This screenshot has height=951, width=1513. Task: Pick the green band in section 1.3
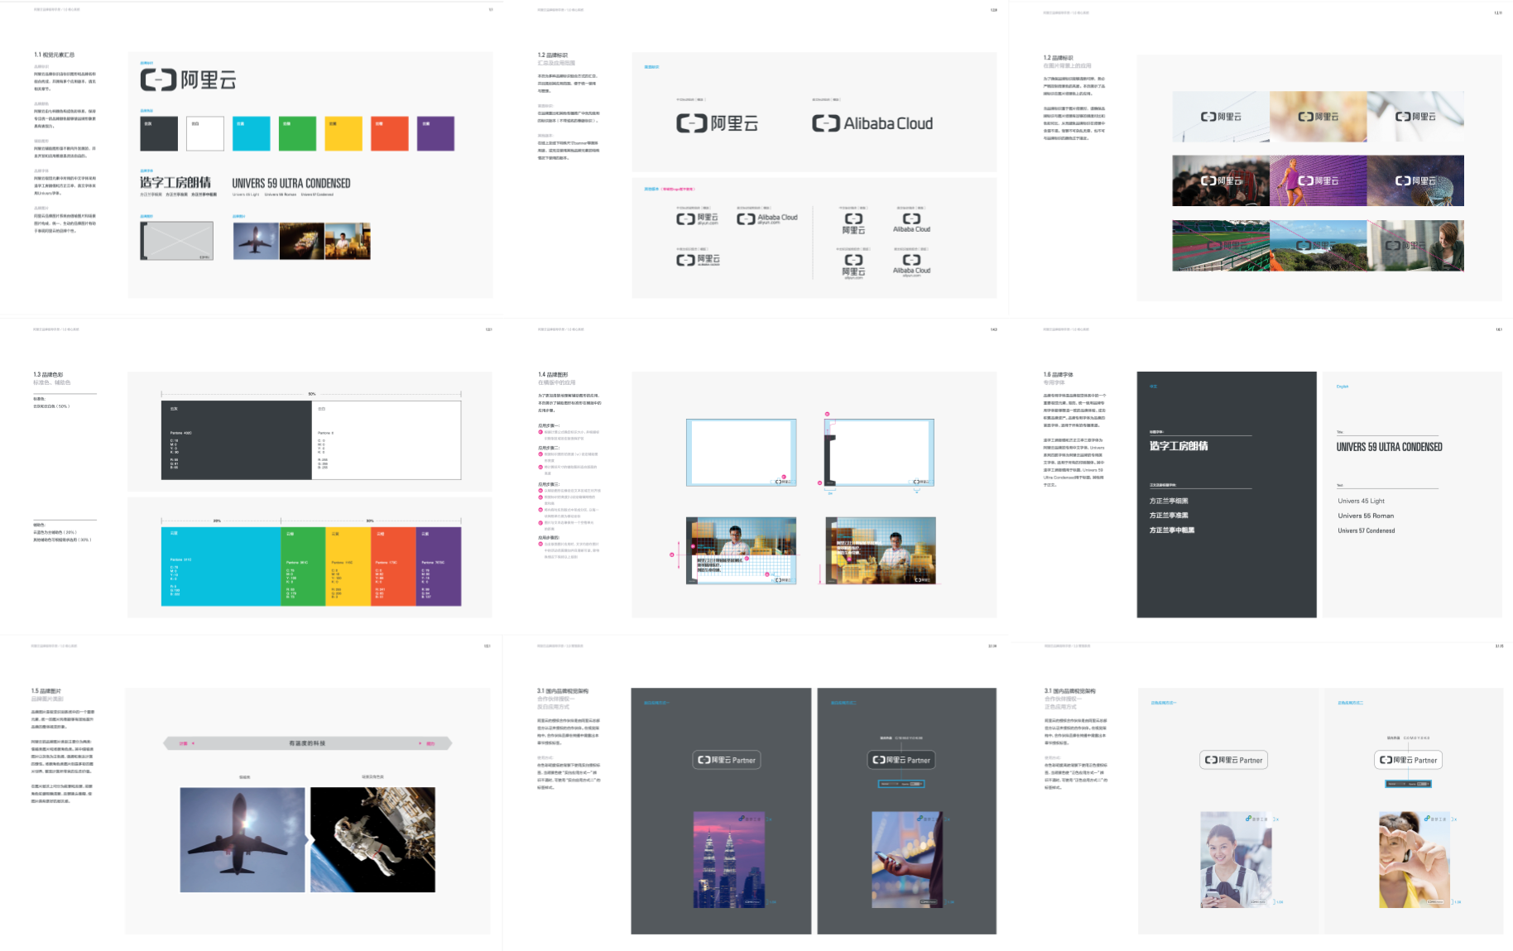coord(304,566)
